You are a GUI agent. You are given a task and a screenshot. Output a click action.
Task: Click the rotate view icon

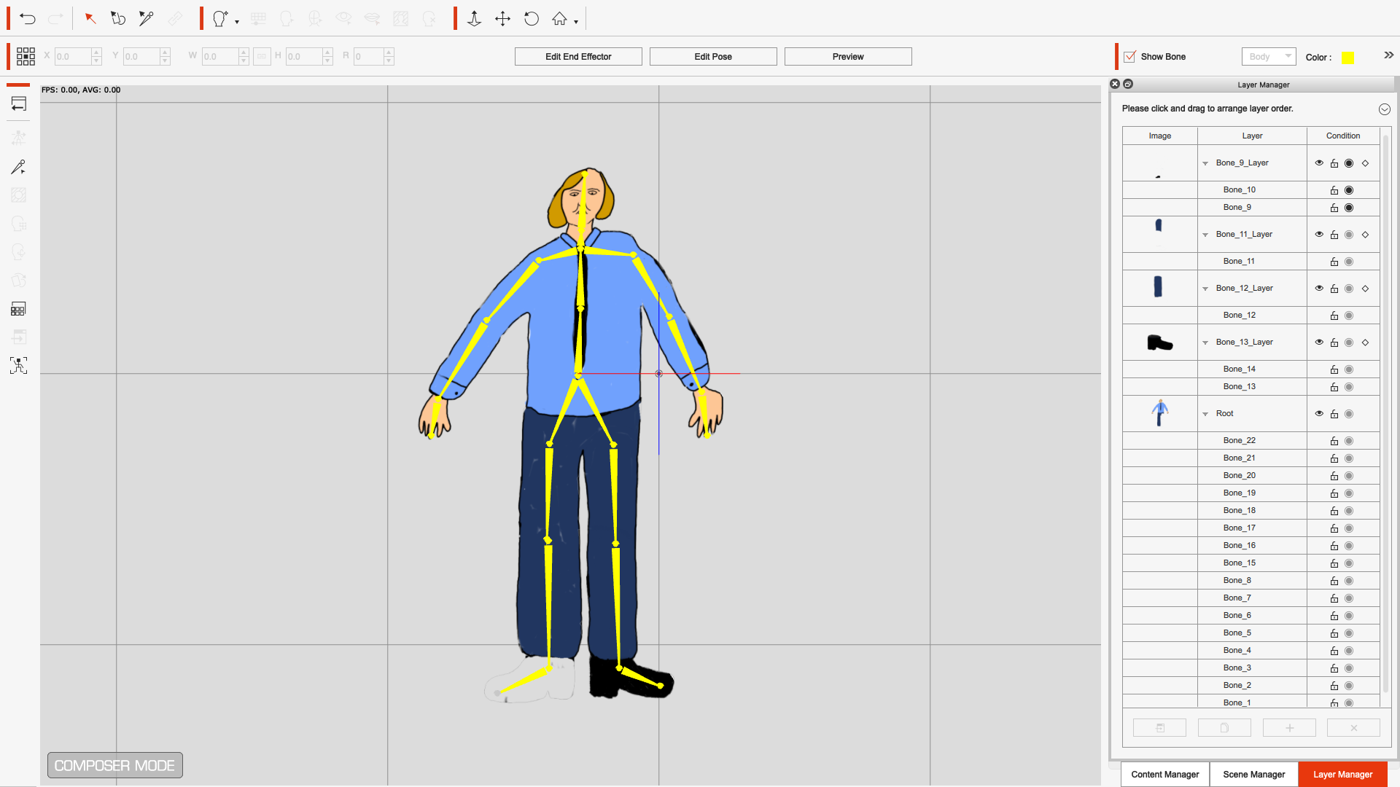tap(532, 19)
